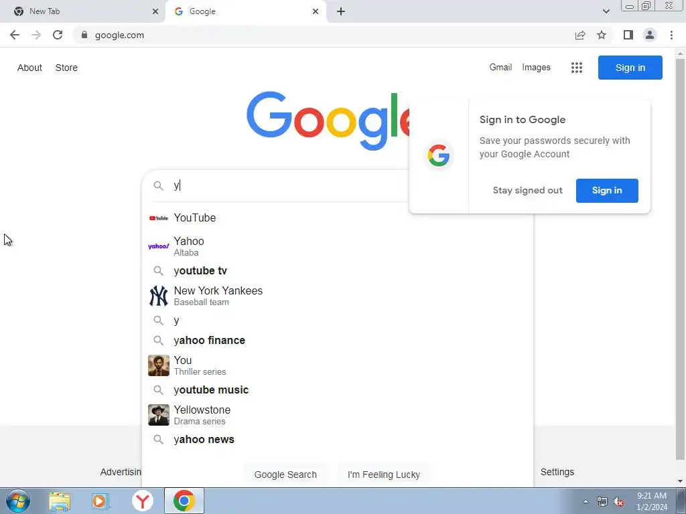Select the New York Yankees suggestion
The height and width of the screenshot is (514, 686).
(338, 296)
